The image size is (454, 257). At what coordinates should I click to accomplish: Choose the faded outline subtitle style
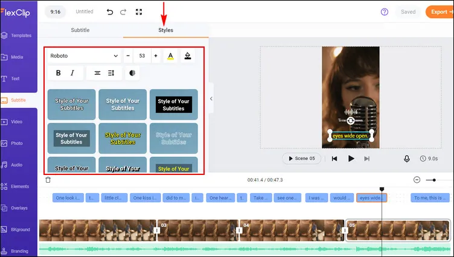pyautogui.click(x=174, y=138)
